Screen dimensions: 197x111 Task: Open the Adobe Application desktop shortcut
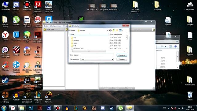pos(38,7)
